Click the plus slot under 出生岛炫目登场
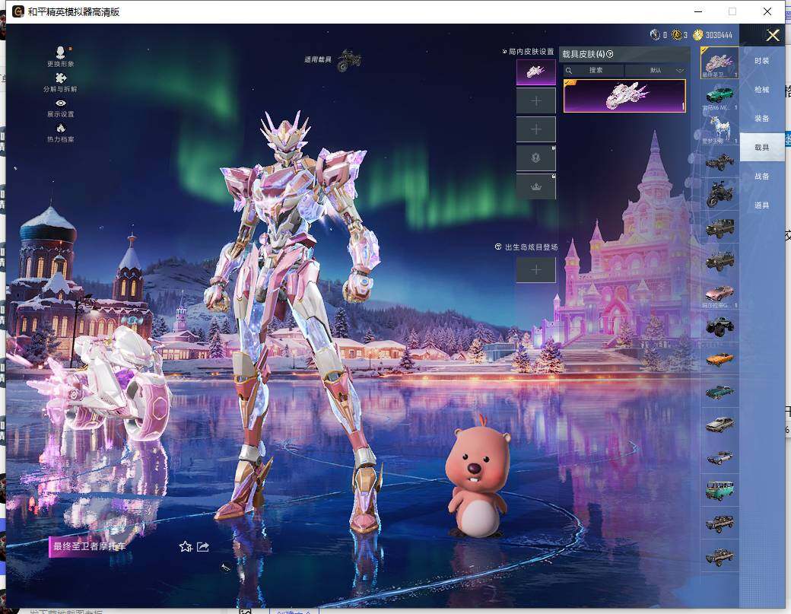This screenshot has height=614, width=791. point(535,270)
